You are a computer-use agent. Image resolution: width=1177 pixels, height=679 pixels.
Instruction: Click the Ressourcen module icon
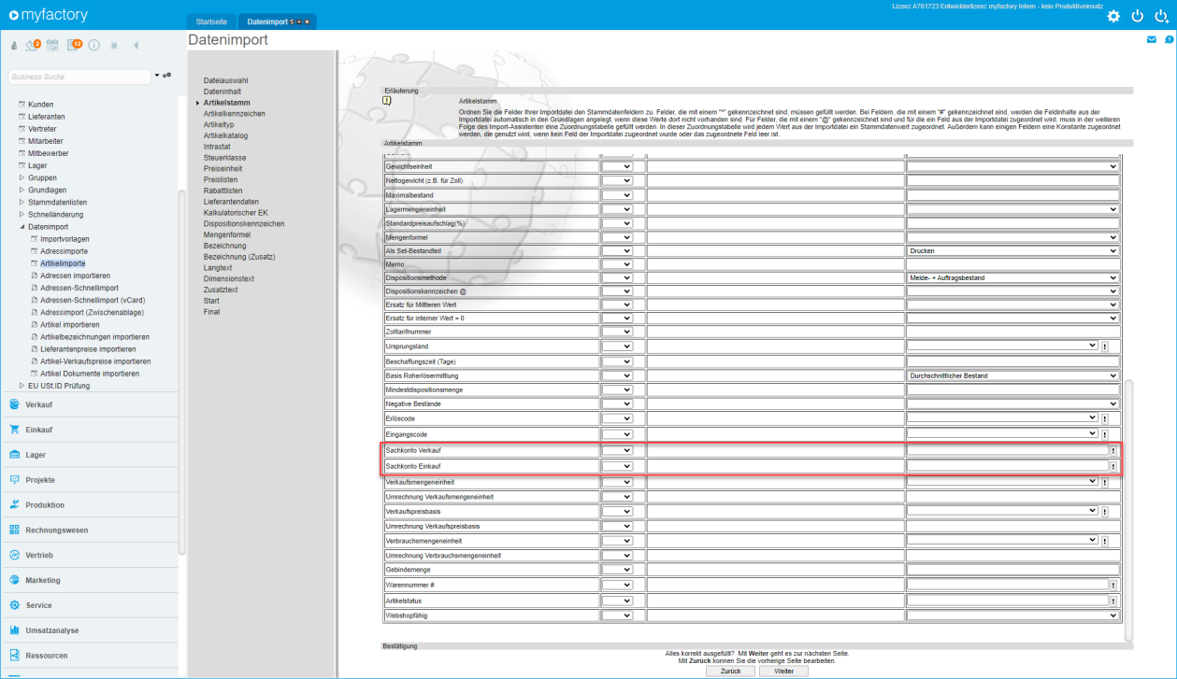(14, 656)
